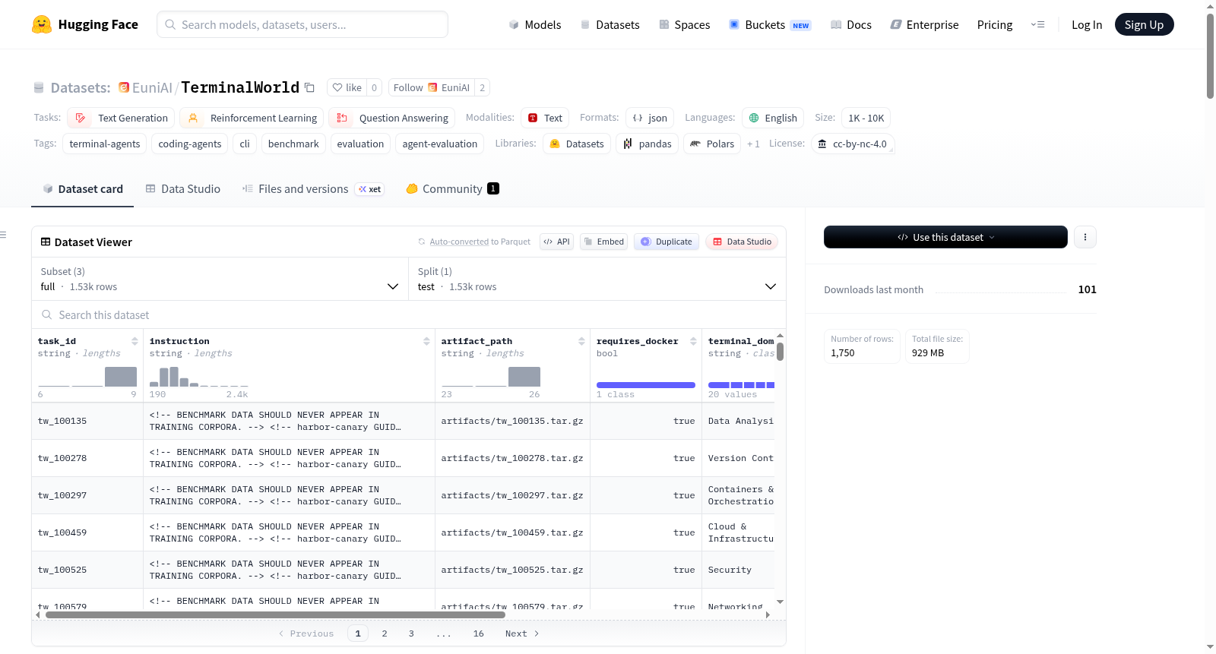Open the API button in Dataset Viewer
The width and height of the screenshot is (1216, 654).
pos(556,242)
